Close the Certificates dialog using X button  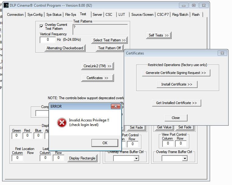pos(223,53)
